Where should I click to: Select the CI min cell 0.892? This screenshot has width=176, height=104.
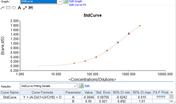click(x=121, y=101)
